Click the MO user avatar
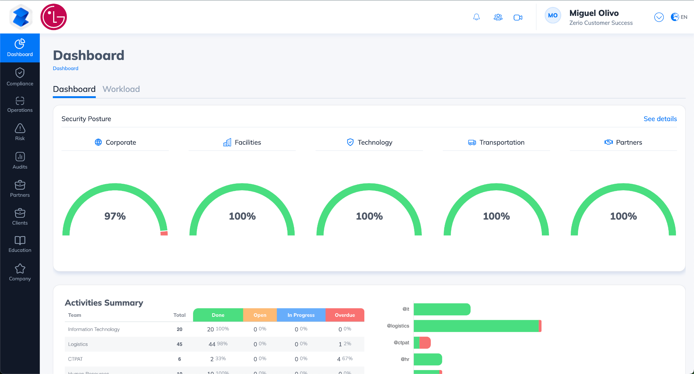 point(553,16)
